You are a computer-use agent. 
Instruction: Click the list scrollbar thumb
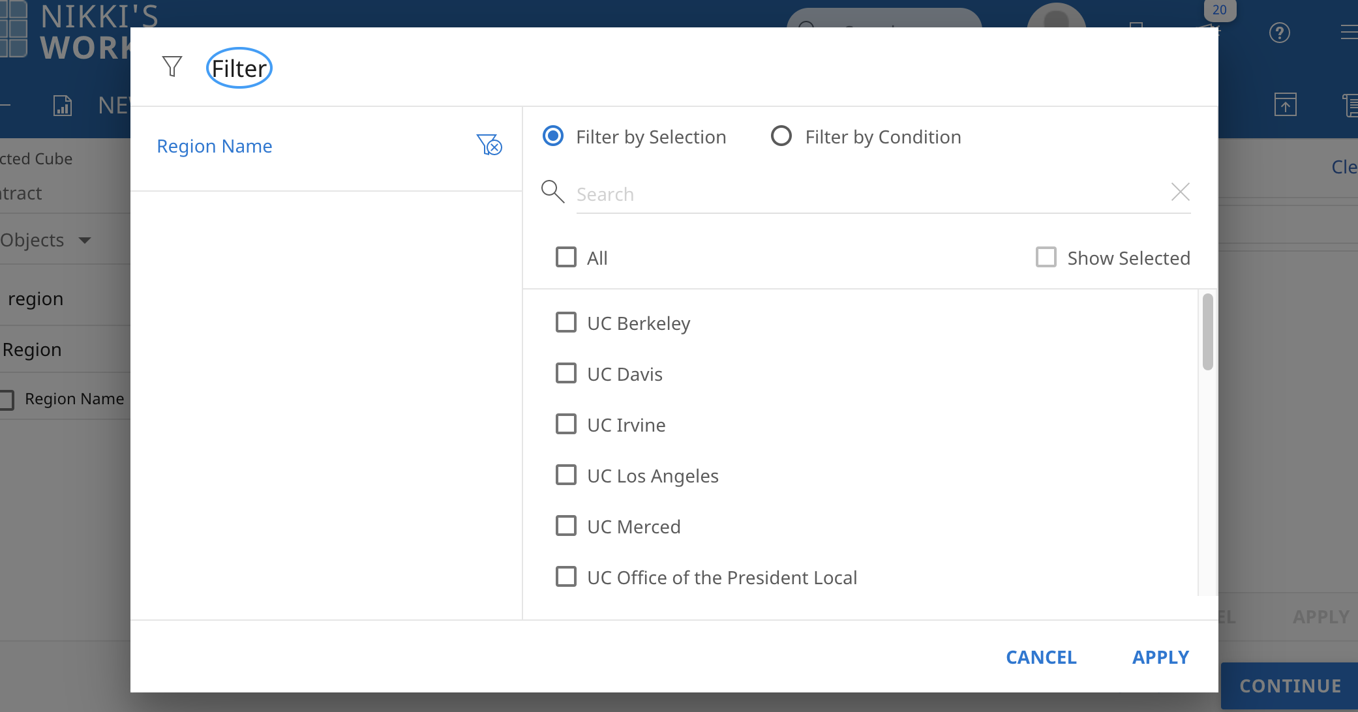tap(1207, 331)
